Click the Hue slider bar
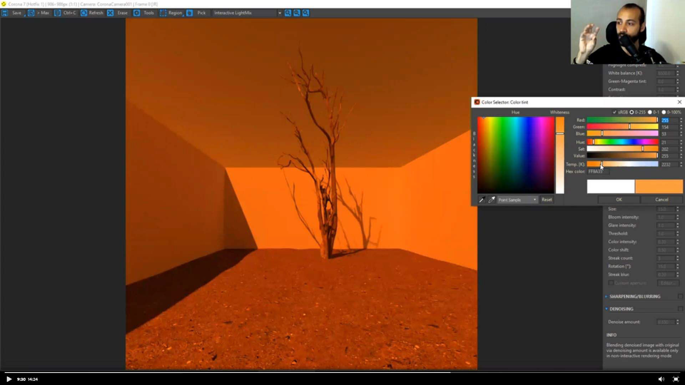 (x=622, y=142)
